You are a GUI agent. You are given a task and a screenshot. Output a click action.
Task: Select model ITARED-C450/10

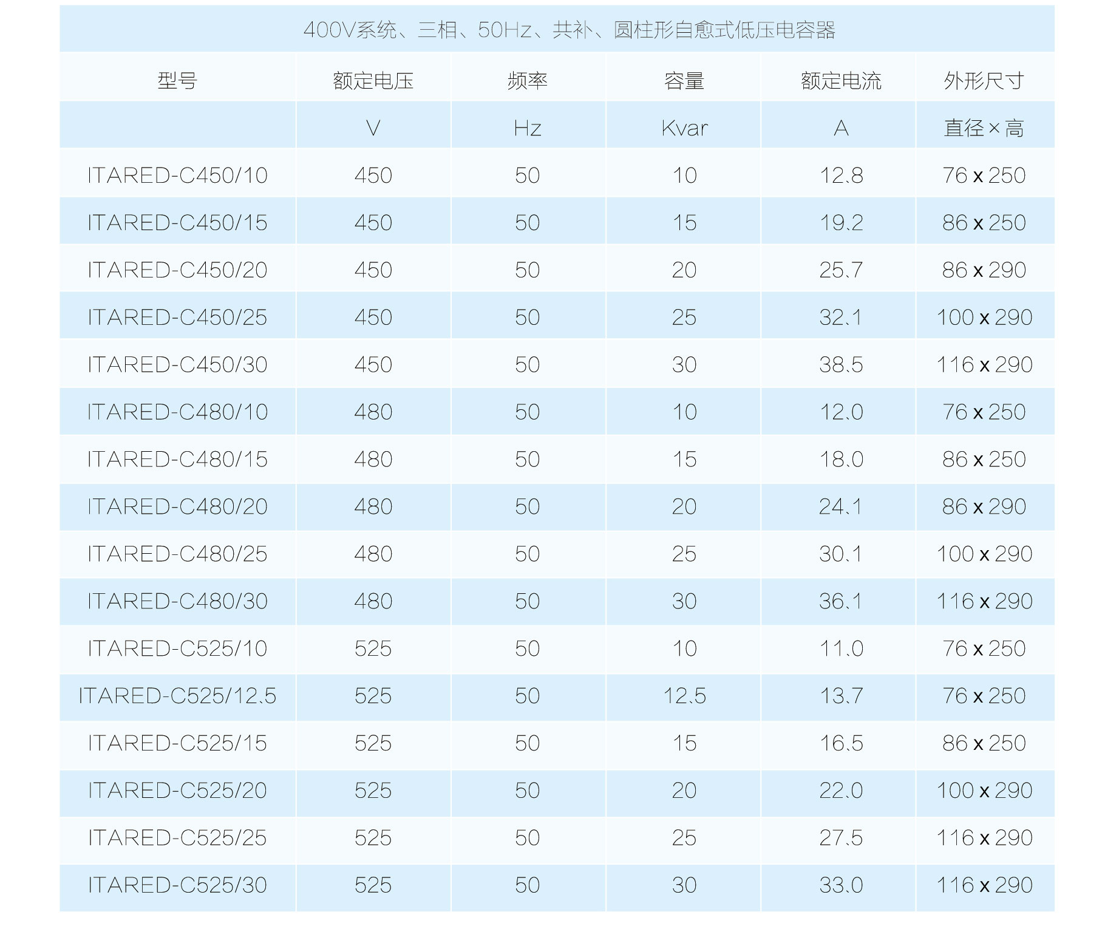point(177,175)
